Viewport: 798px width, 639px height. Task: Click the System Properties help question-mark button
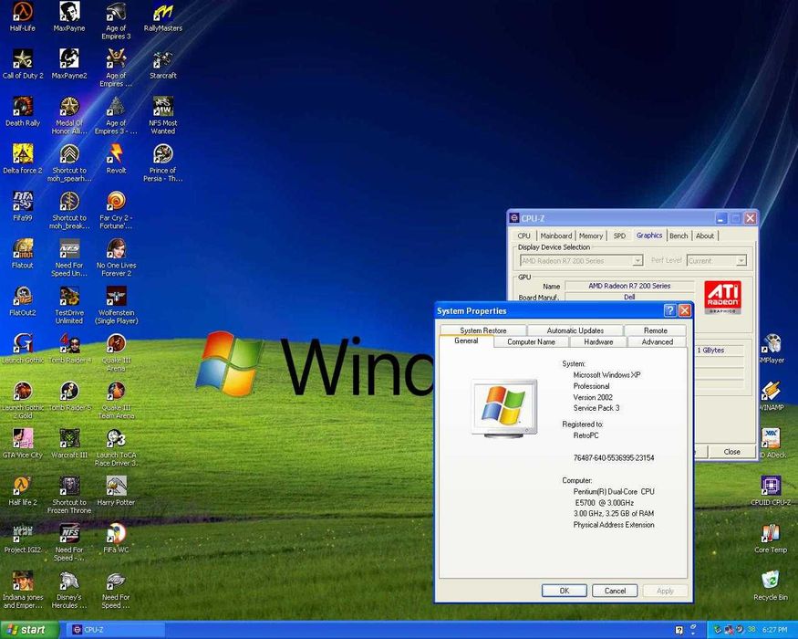[670, 310]
